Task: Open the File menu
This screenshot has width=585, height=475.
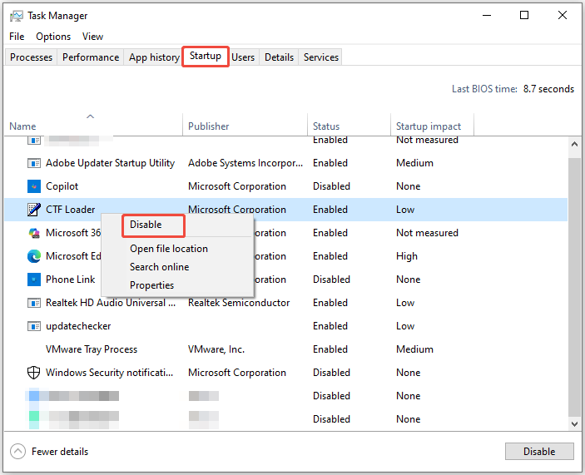Action: click(x=17, y=37)
